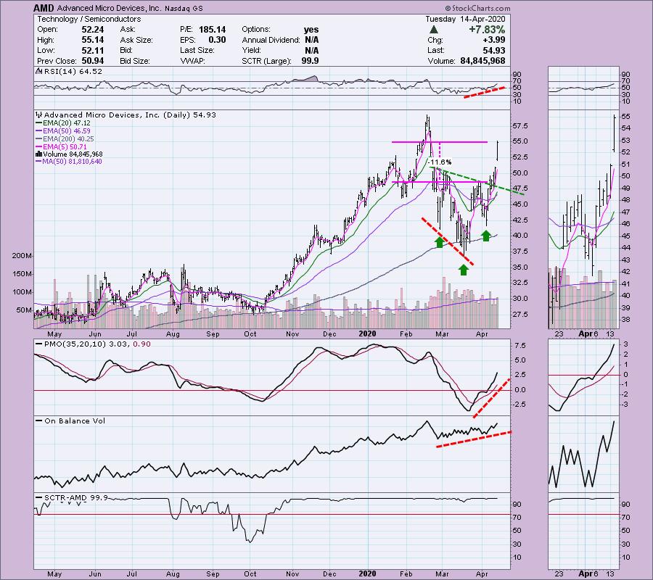Click the Annual Dividend label

click(x=271, y=40)
